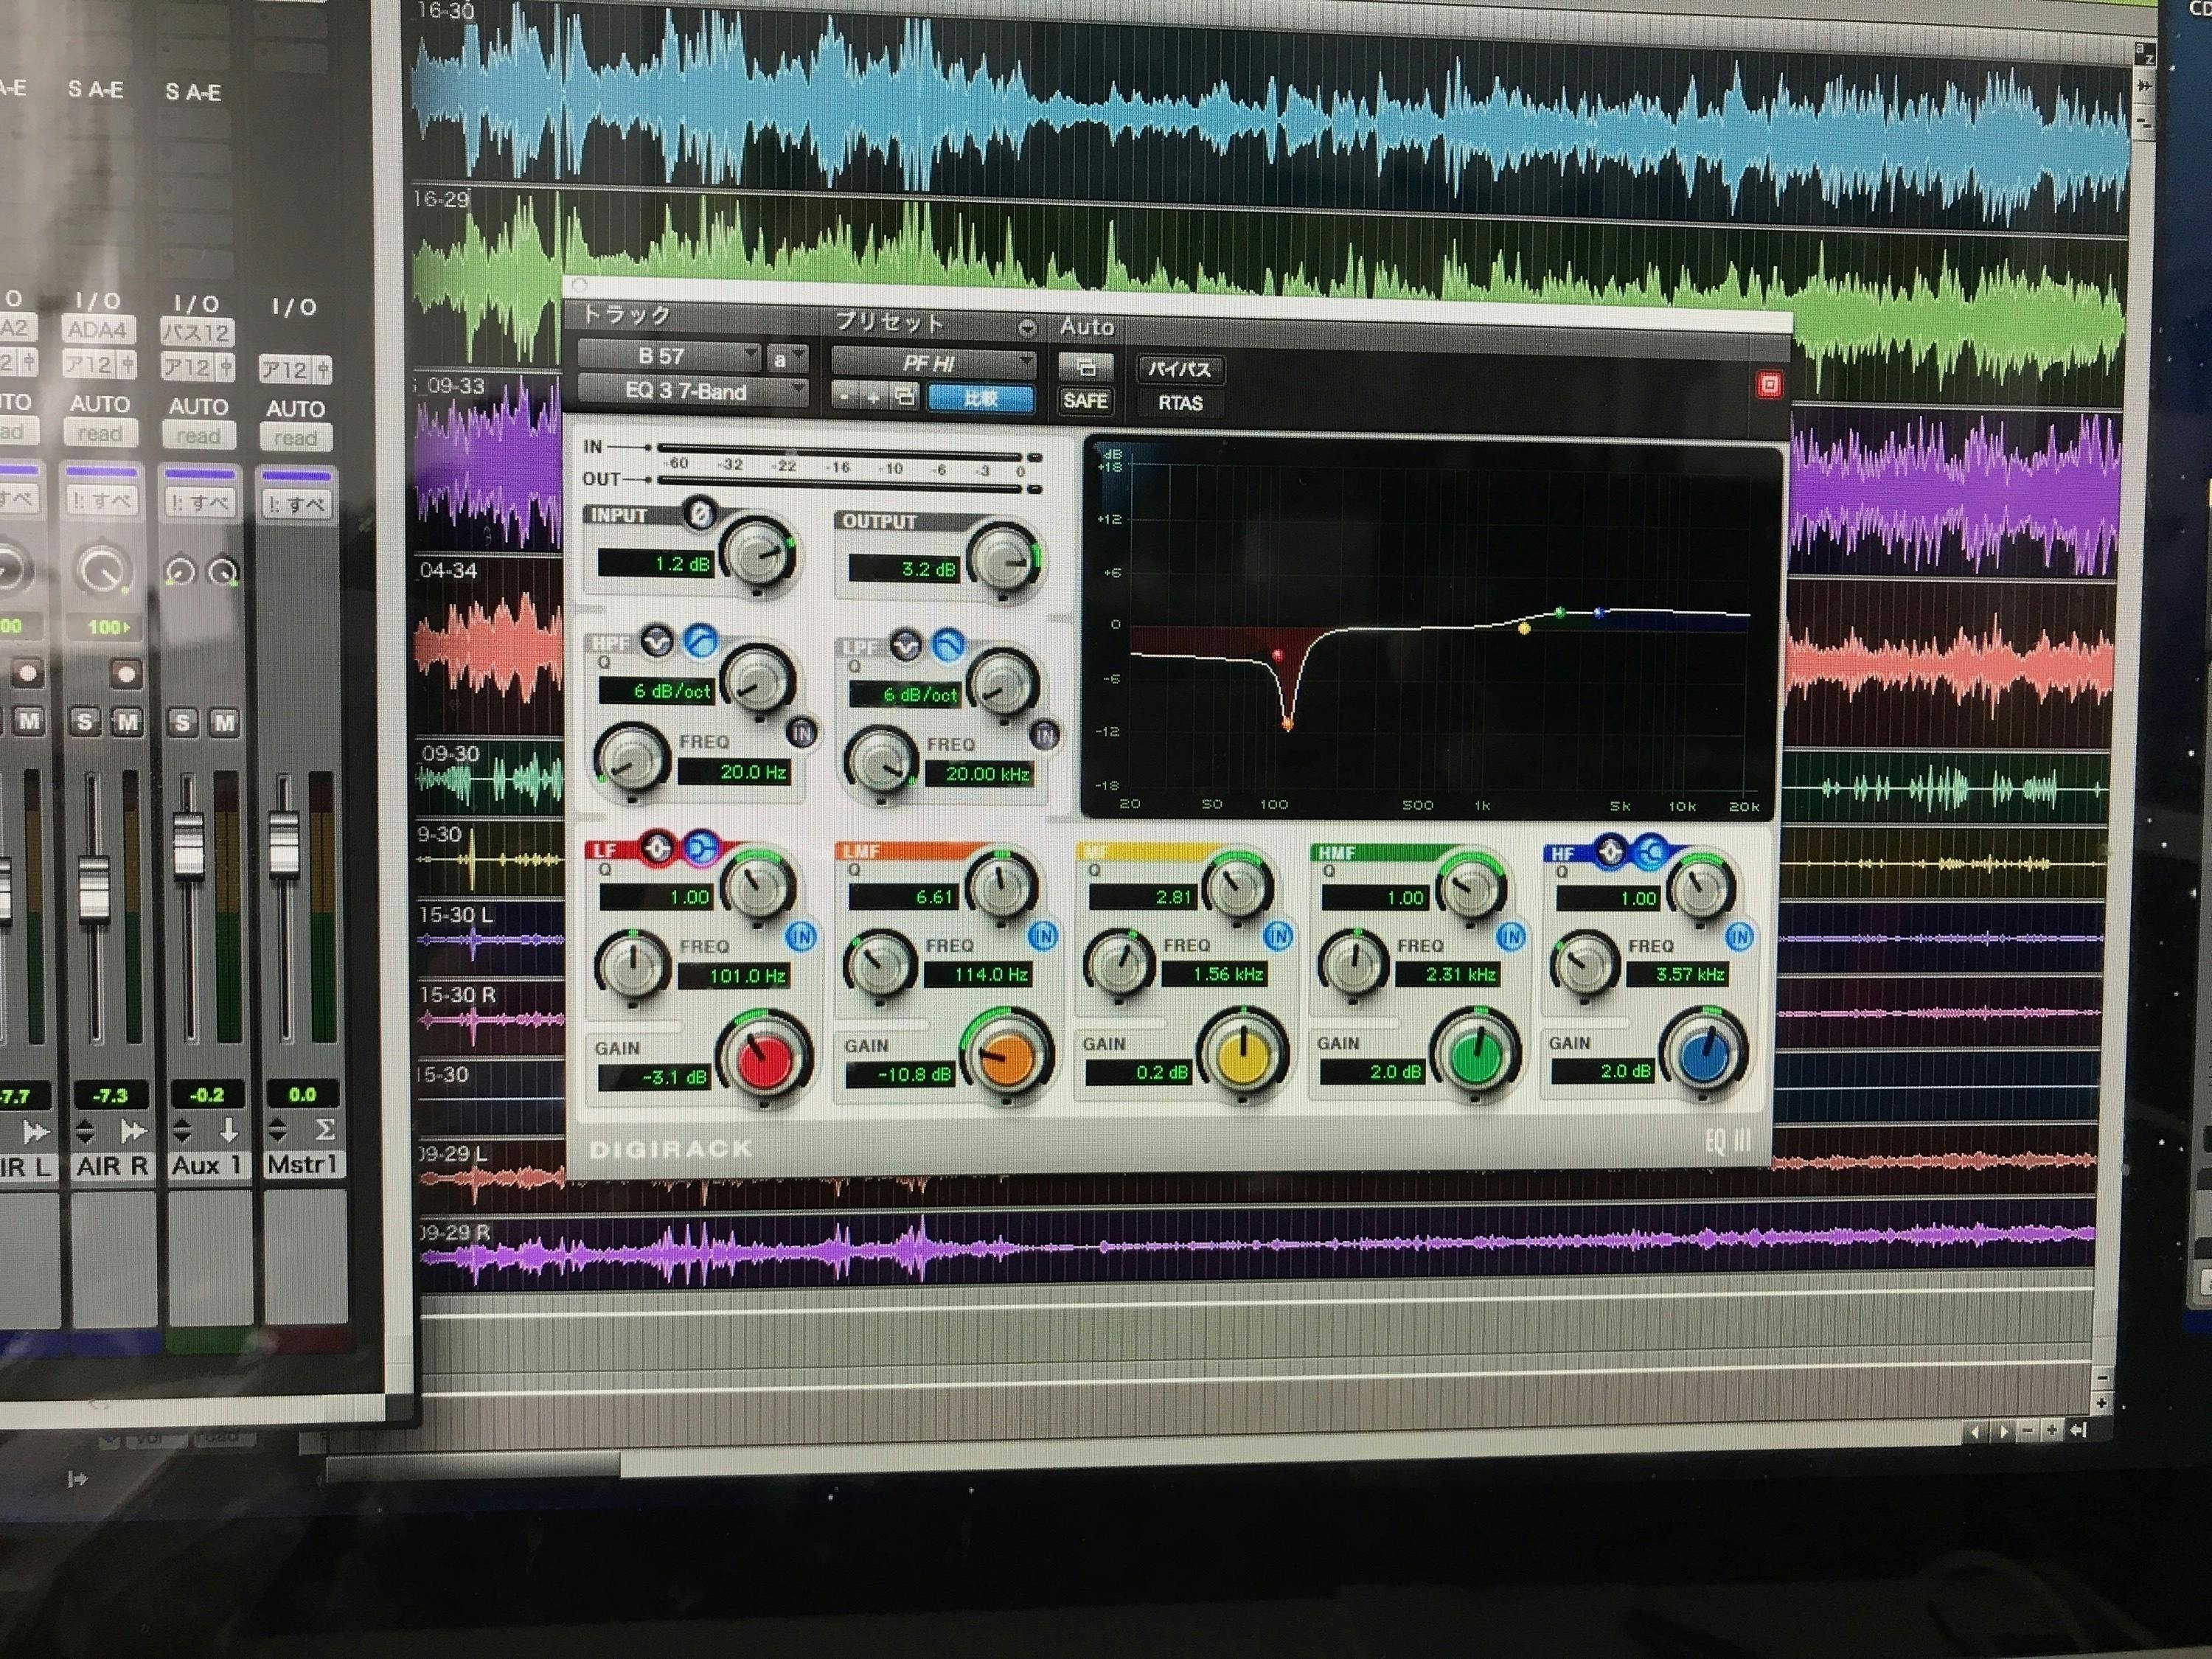This screenshot has width=2212, height=1659.
Task: Open the PF HI preset librarian dropdown
Action: (x=933, y=363)
